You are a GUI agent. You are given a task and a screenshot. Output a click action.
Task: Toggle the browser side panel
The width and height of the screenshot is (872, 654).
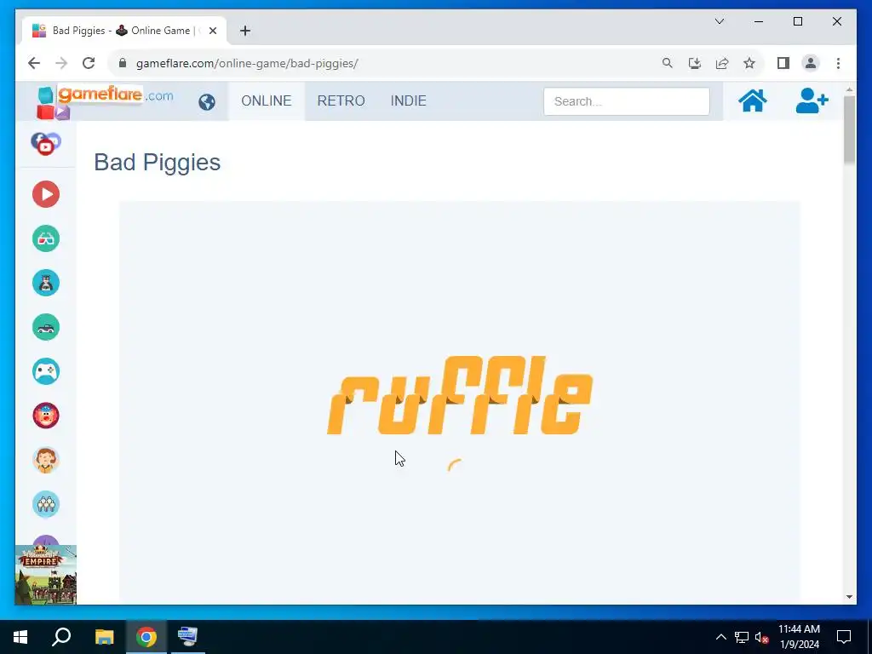(783, 63)
